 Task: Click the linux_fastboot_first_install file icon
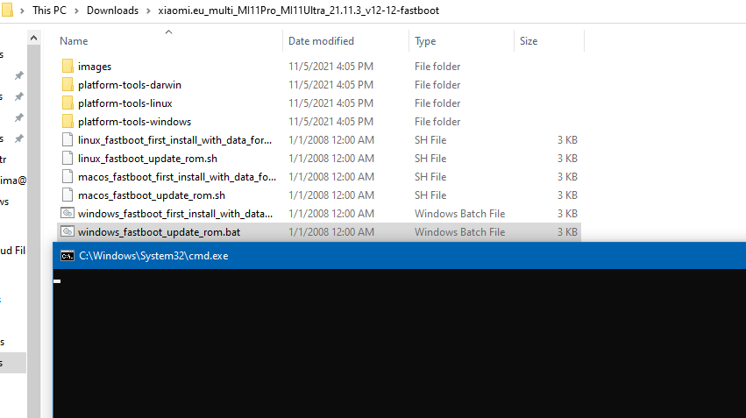(x=67, y=140)
